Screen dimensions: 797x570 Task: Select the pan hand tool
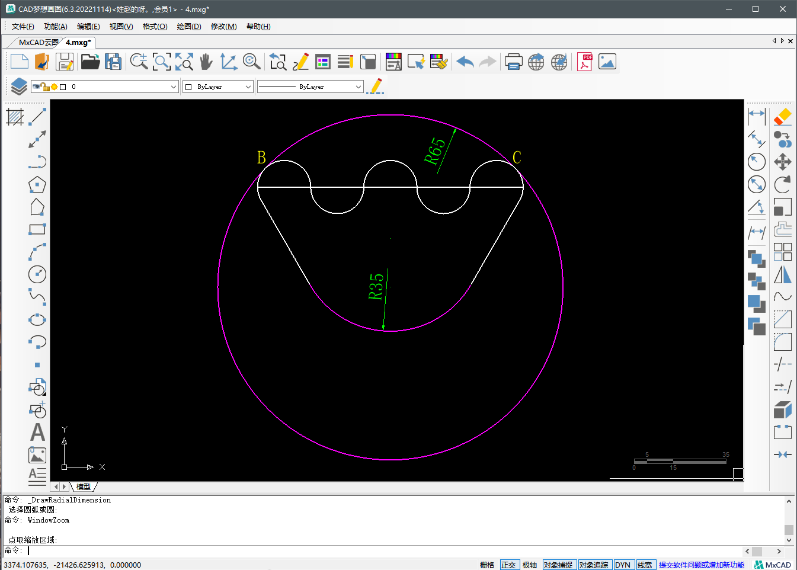click(x=206, y=62)
